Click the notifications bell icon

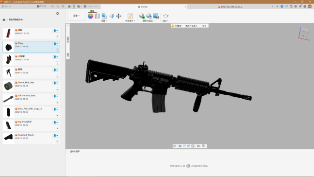tap(300, 6)
